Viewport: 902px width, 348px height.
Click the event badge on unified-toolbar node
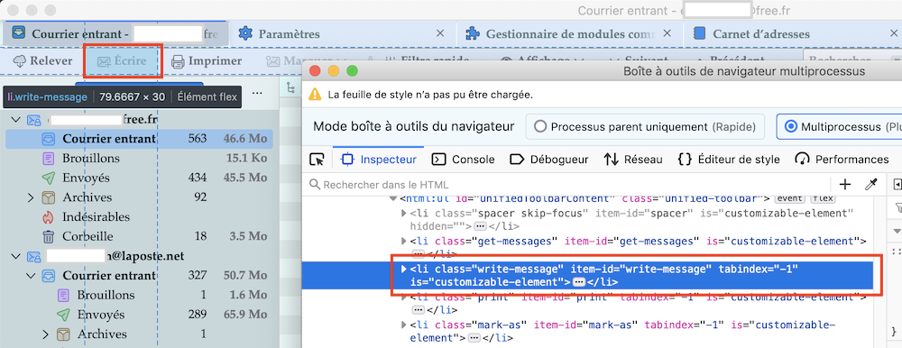pos(790,198)
